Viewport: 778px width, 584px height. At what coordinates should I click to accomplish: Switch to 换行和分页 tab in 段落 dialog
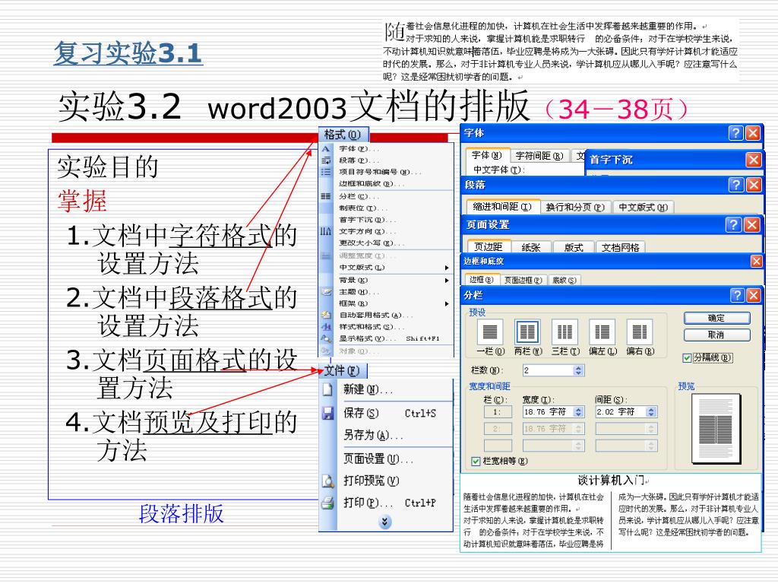coord(575,207)
